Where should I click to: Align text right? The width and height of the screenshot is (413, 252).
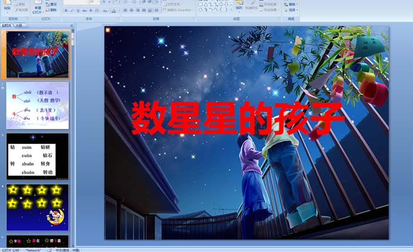click(137, 10)
